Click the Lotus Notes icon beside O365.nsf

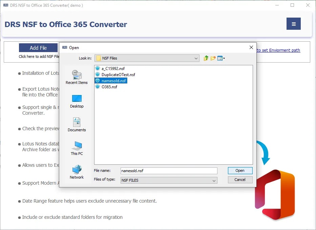click(x=98, y=87)
